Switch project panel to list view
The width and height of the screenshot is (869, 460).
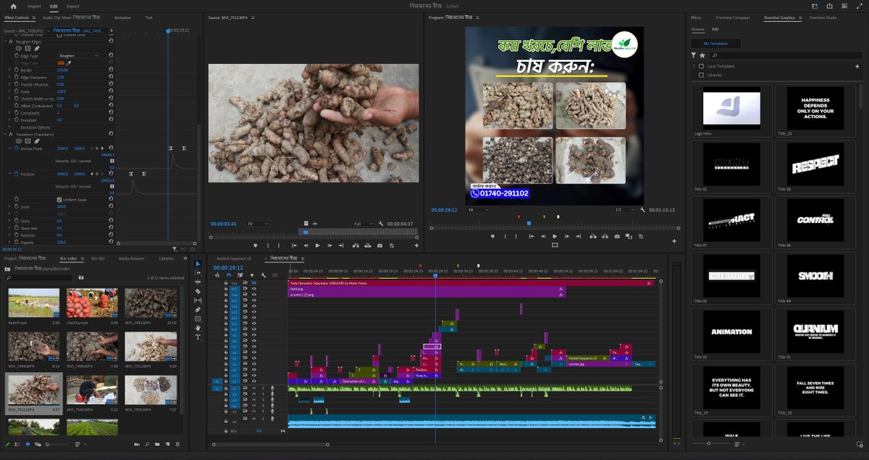(17, 443)
